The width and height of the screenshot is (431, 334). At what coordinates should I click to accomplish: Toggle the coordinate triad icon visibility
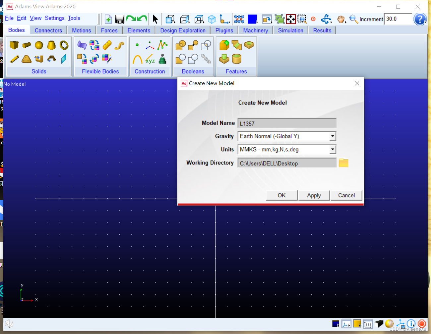tap(400, 324)
